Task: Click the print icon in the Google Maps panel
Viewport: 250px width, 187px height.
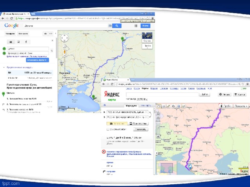Action: (x=45, y=34)
